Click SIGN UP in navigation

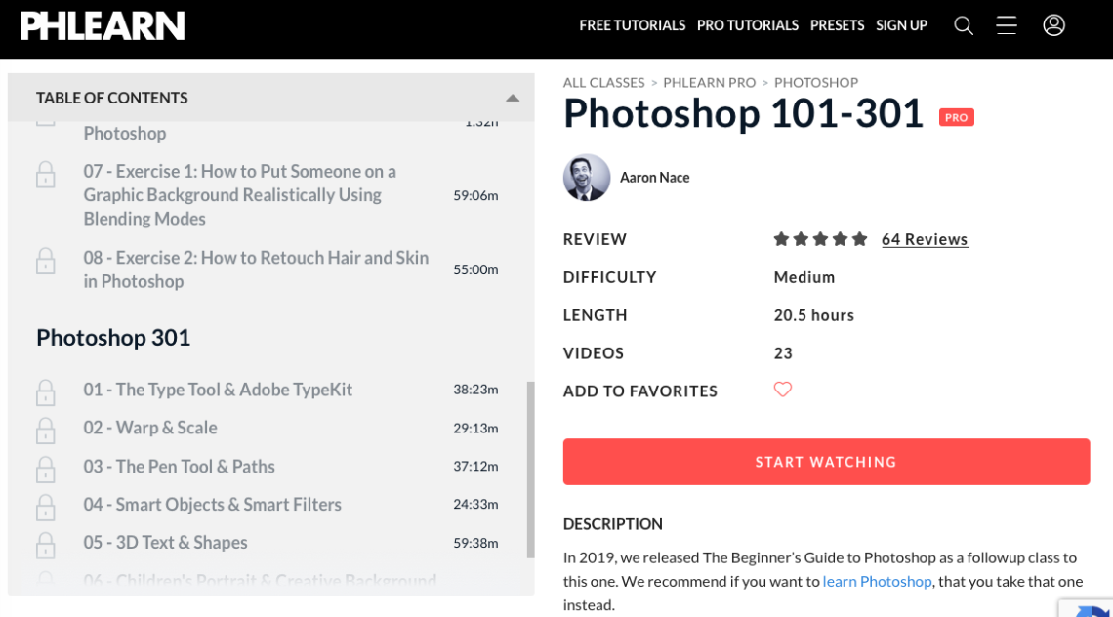(901, 25)
